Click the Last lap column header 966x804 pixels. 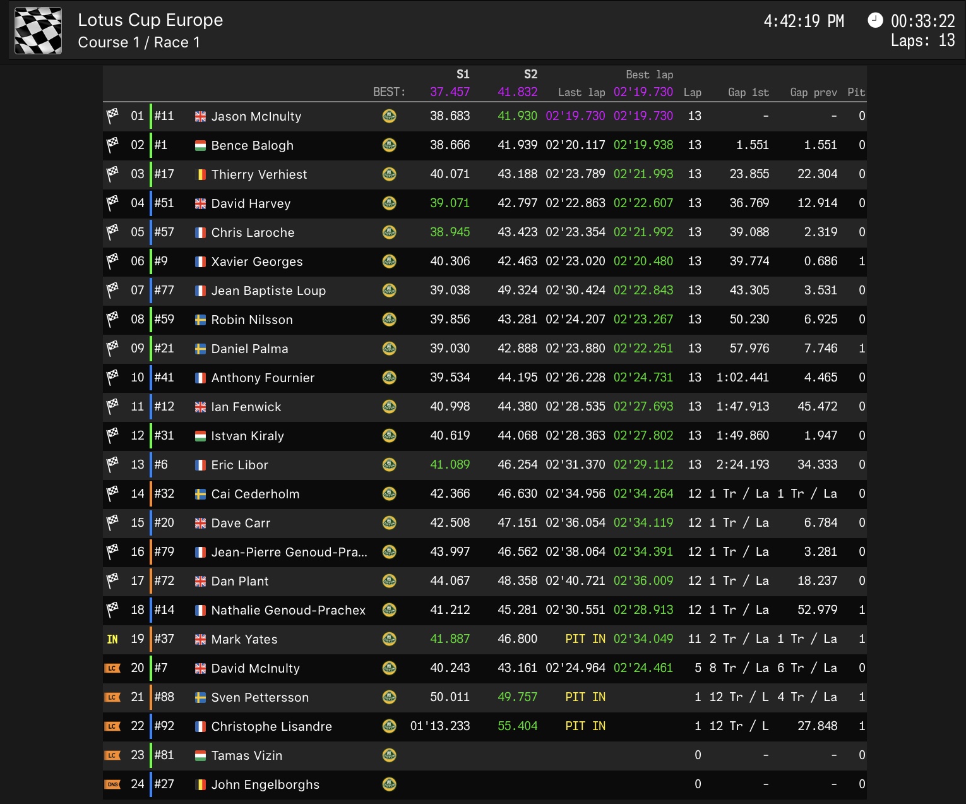tap(581, 92)
